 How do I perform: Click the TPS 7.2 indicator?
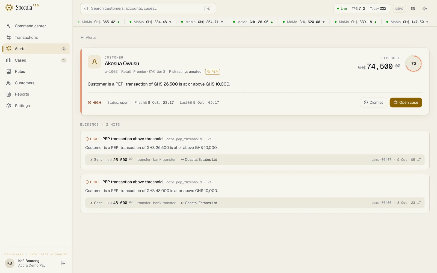pyautogui.click(x=358, y=8)
